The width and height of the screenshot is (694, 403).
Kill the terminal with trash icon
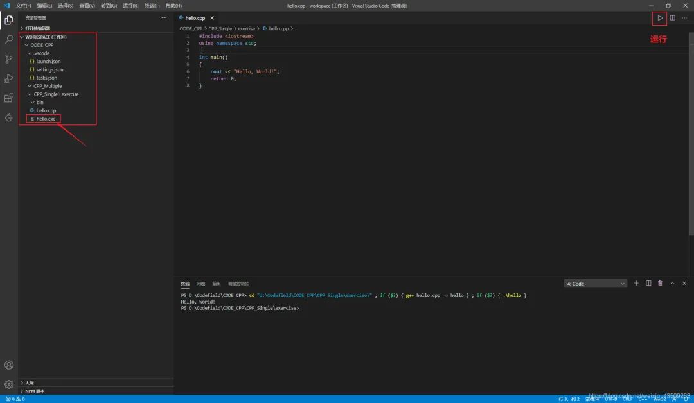[660, 283]
